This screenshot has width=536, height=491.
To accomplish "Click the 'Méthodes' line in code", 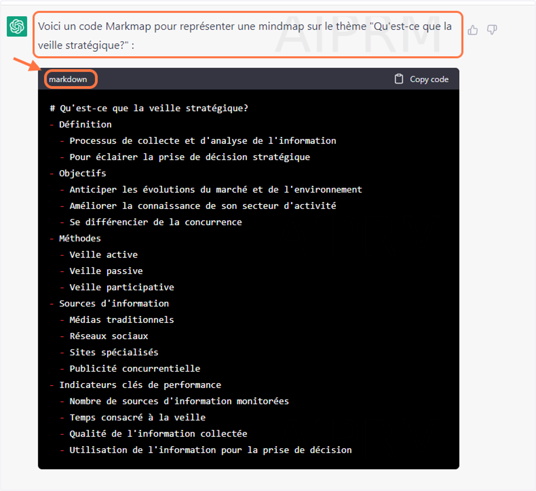I will coord(80,238).
